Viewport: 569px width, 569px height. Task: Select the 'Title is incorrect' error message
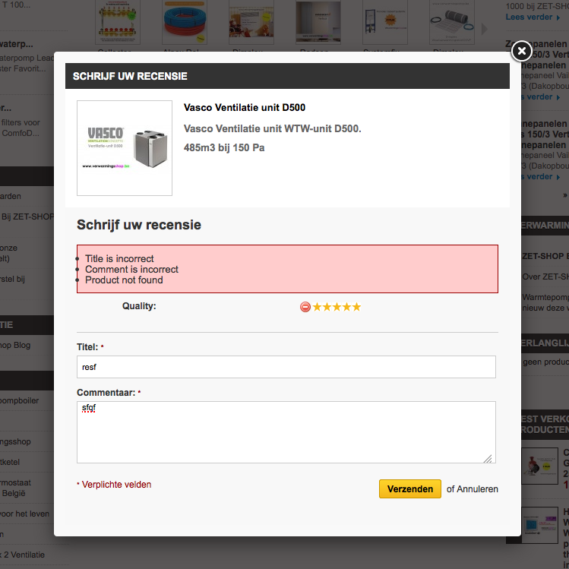tap(119, 259)
